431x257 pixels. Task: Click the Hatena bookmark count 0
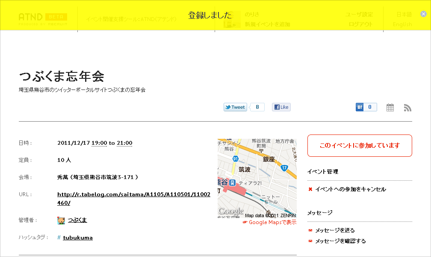370,107
